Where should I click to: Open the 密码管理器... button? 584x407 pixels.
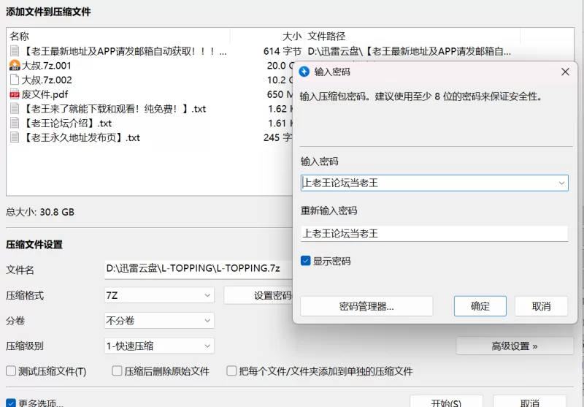(366, 306)
